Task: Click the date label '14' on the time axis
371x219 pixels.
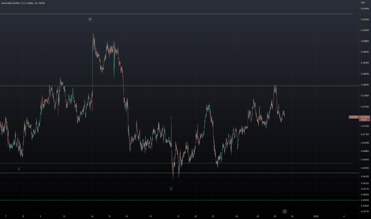Action: (92, 216)
